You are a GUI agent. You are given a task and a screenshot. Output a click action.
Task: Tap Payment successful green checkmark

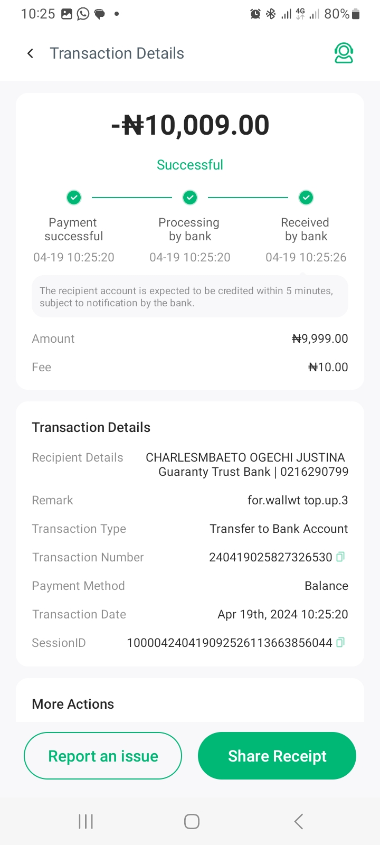(x=74, y=198)
